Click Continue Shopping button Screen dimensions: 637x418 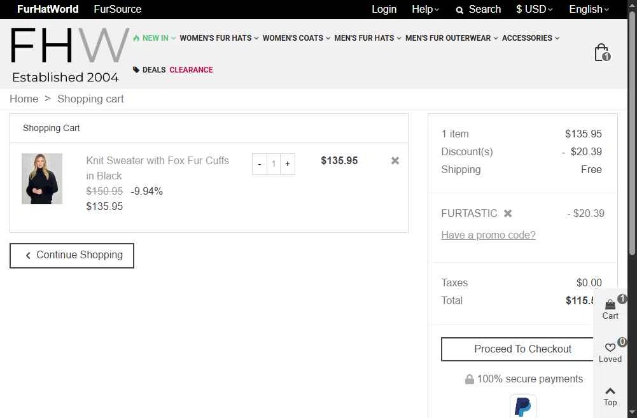72,256
